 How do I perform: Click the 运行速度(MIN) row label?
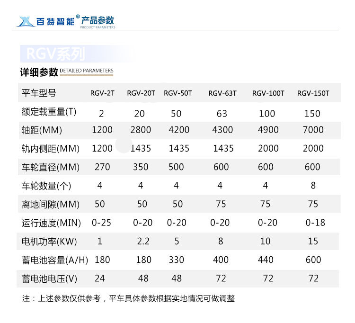click(51, 223)
